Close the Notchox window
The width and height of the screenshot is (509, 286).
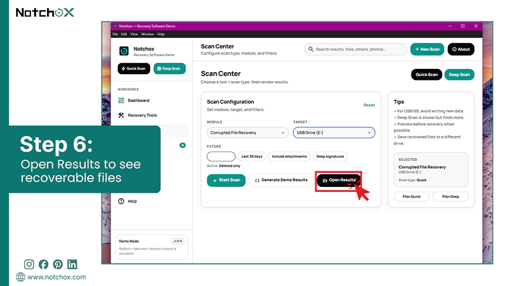476,26
